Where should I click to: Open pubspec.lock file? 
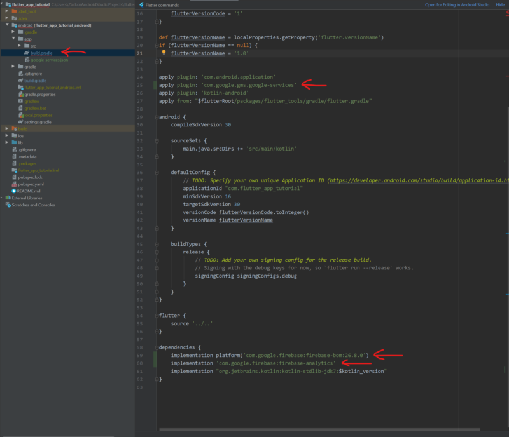pos(30,177)
